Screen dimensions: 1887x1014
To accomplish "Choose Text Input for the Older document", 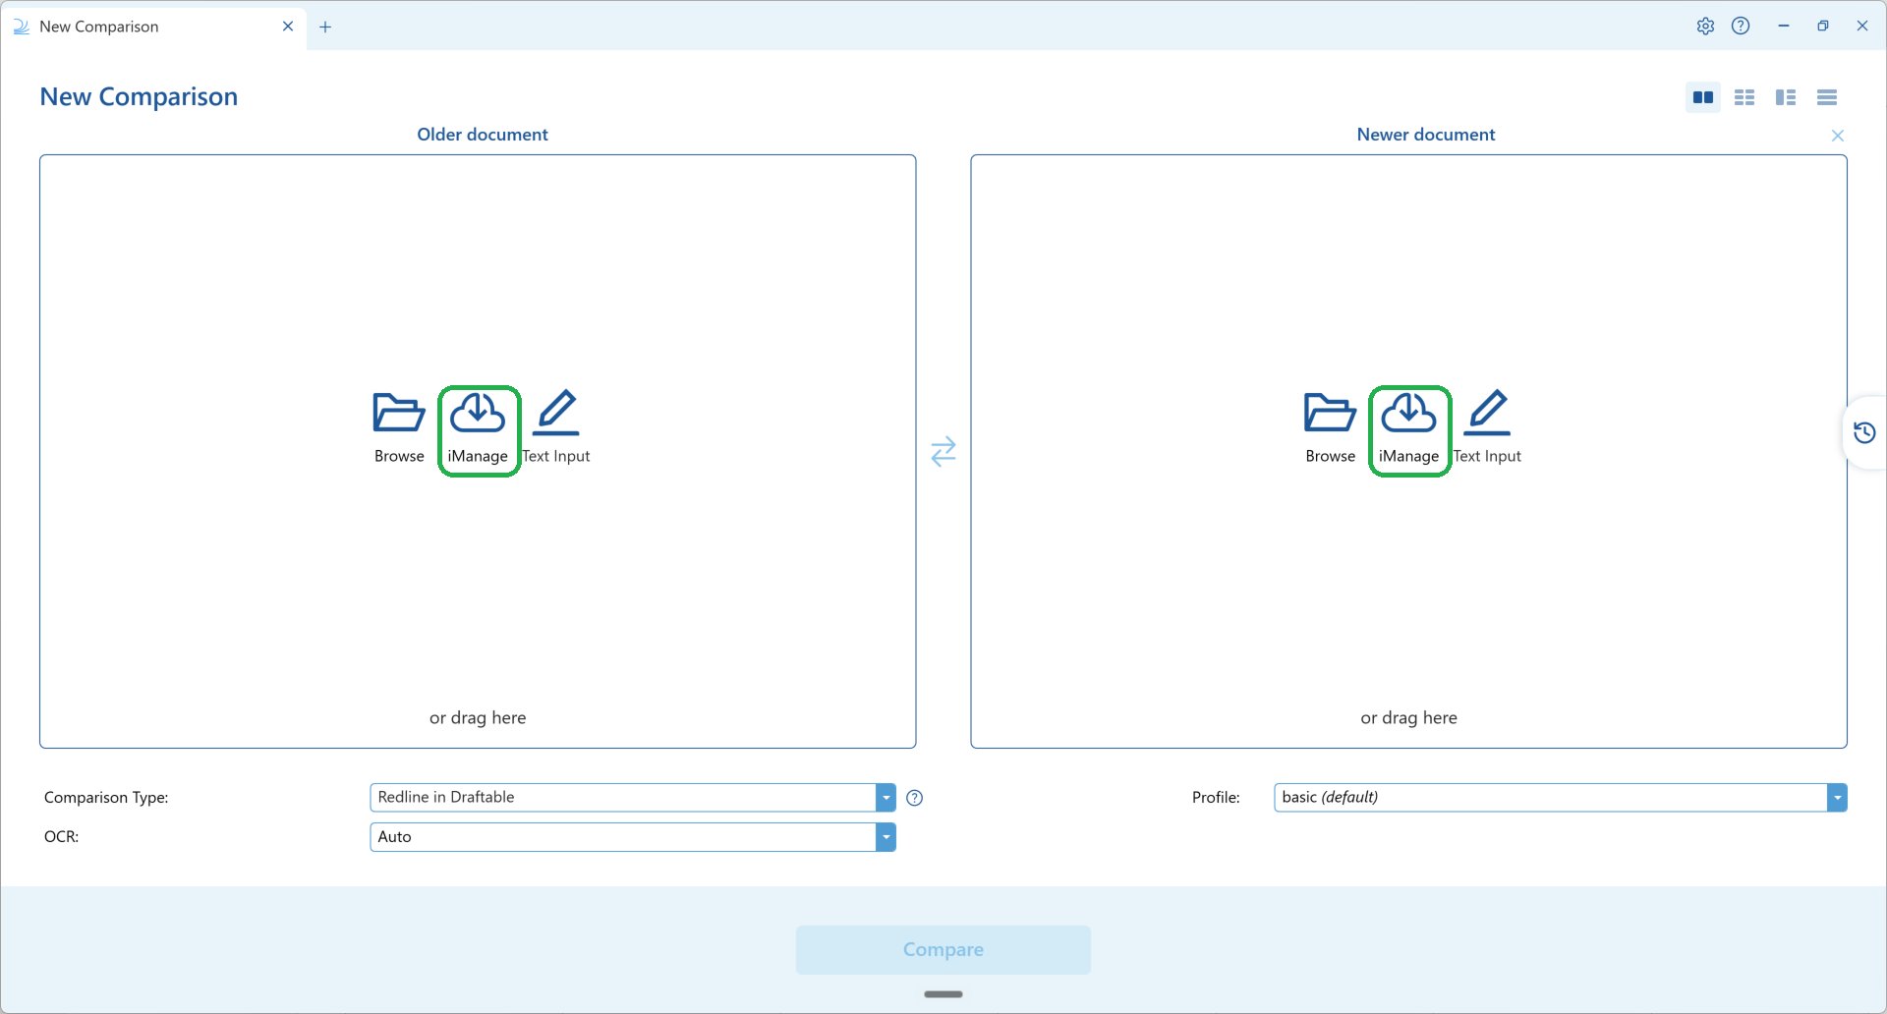I will (556, 428).
